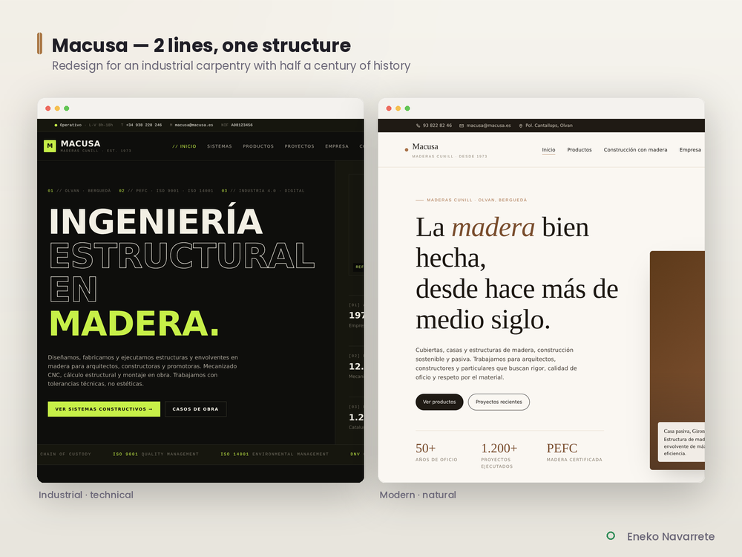The image size is (742, 557).
Task: Click 01 // OLVAN · BERGUEDÀ tag
Action: 79,191
